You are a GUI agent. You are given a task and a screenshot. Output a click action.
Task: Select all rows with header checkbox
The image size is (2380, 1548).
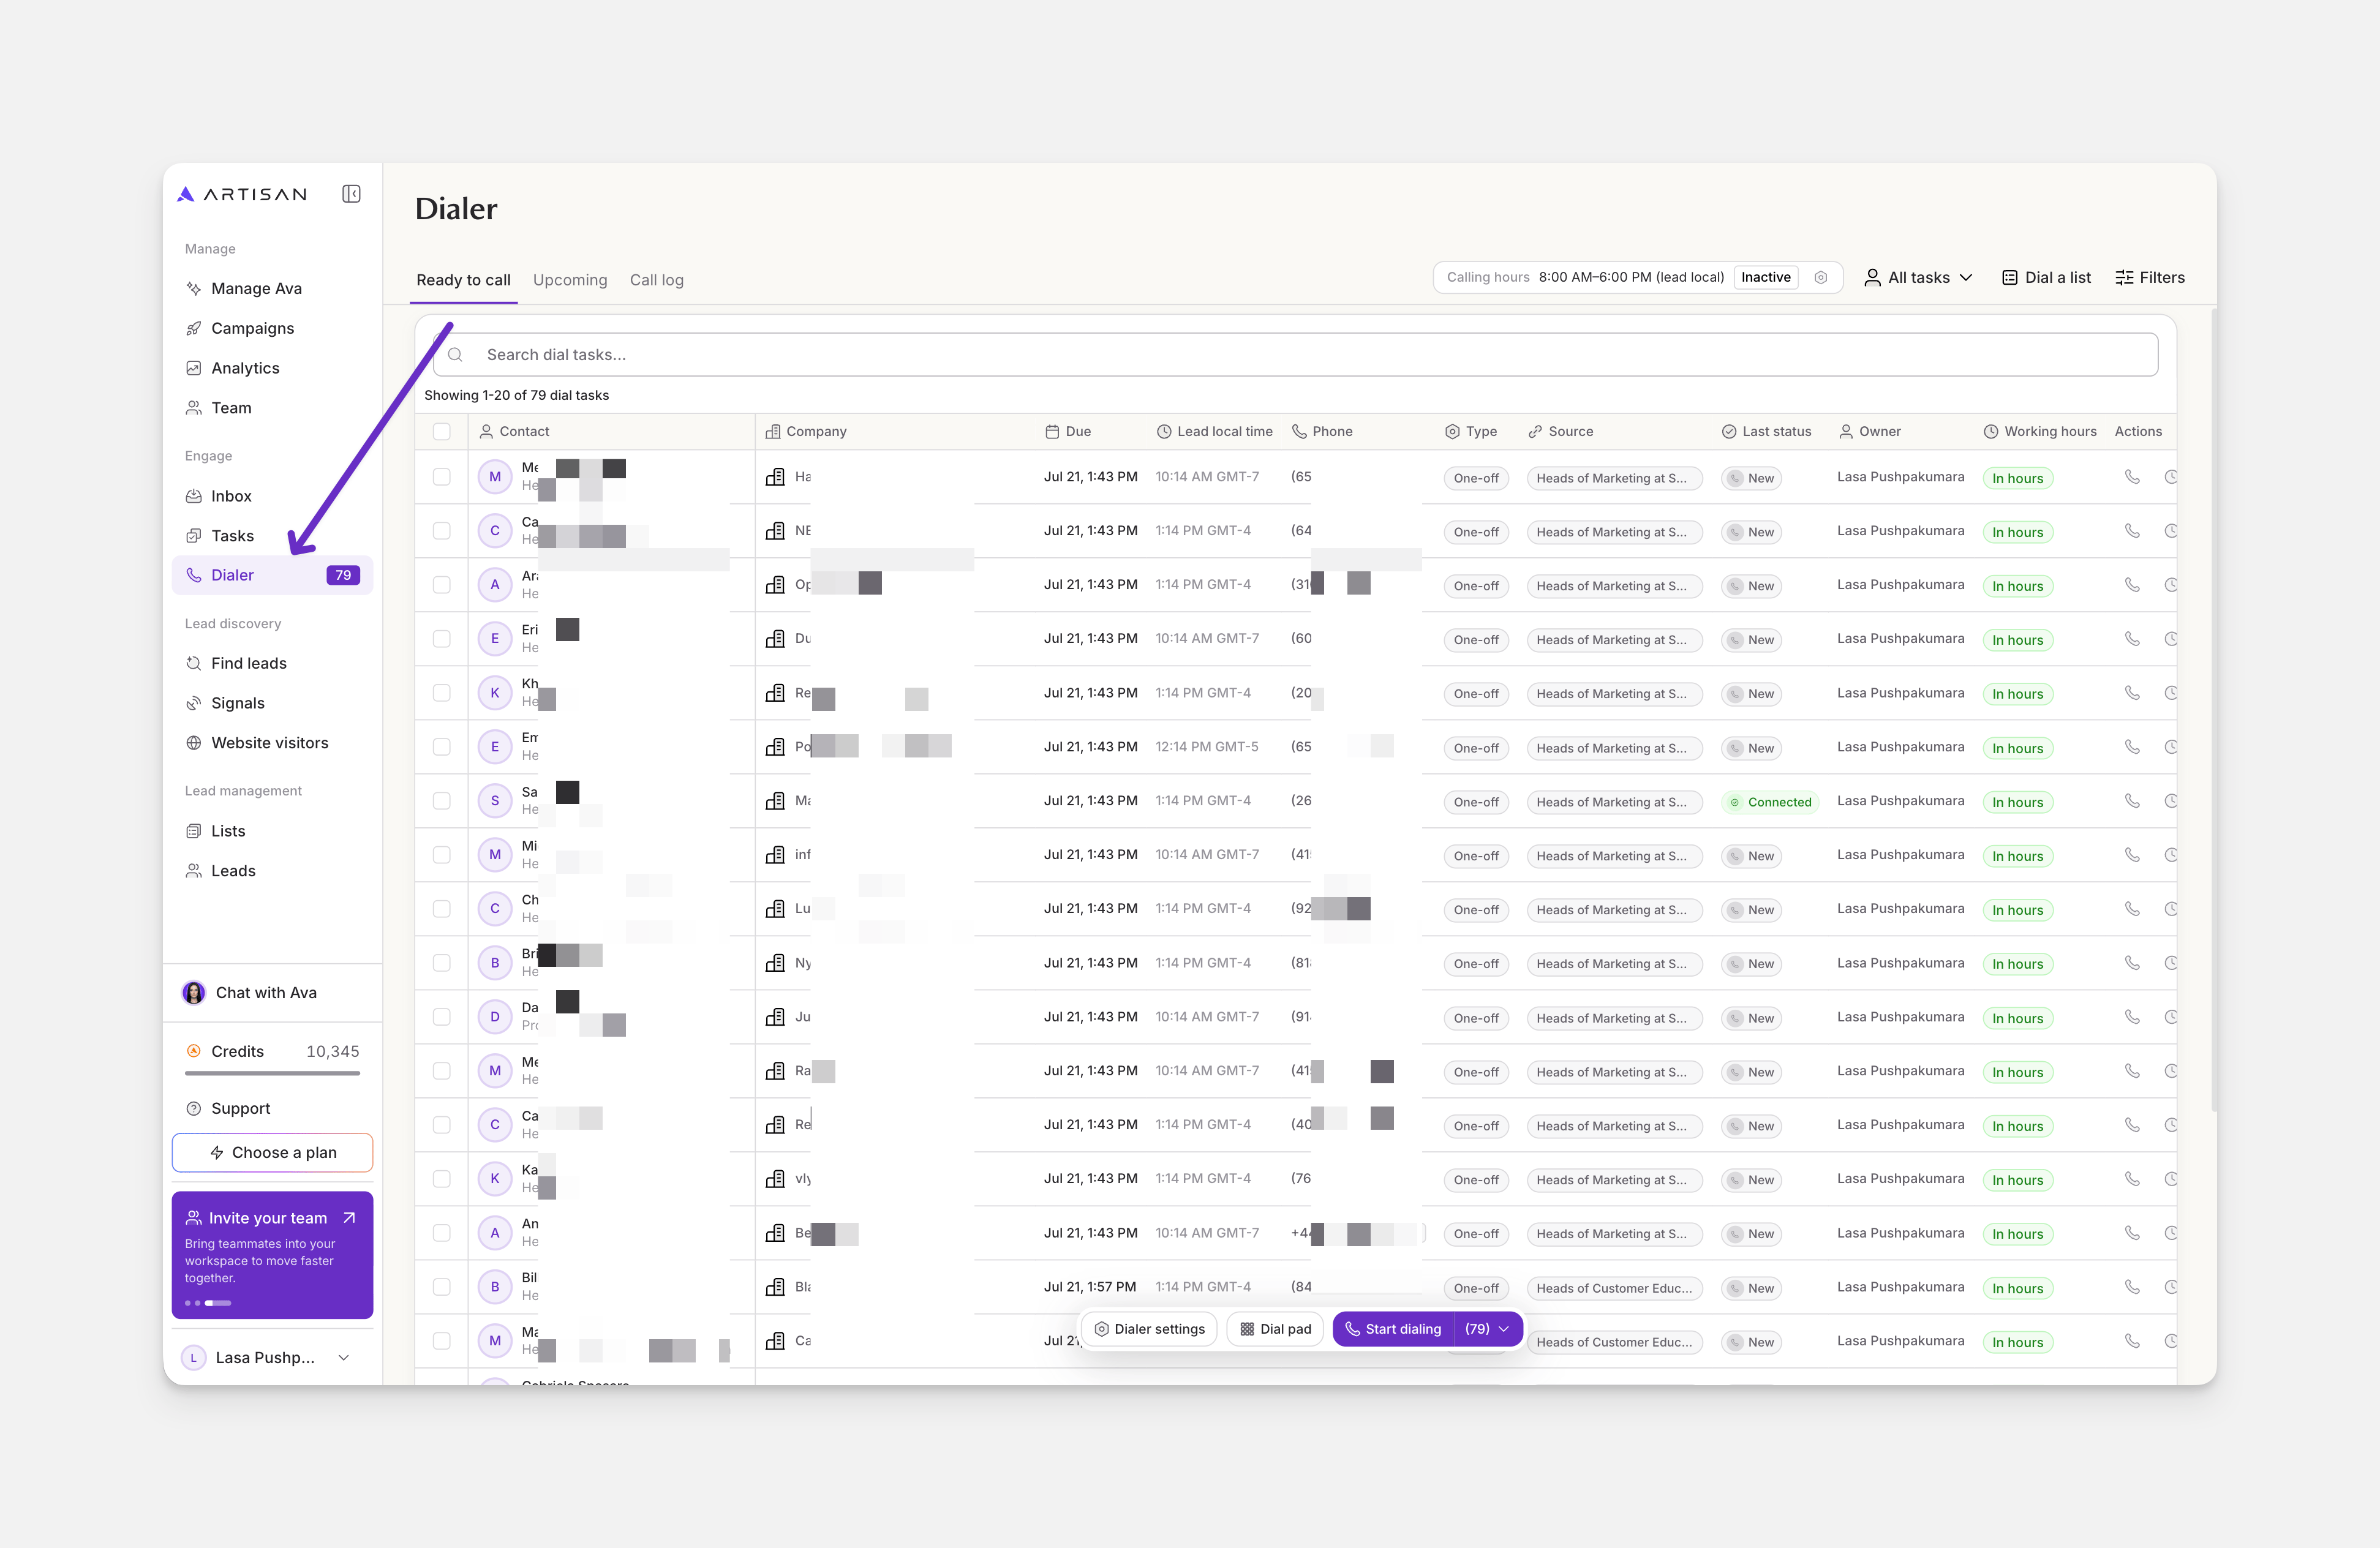(442, 432)
